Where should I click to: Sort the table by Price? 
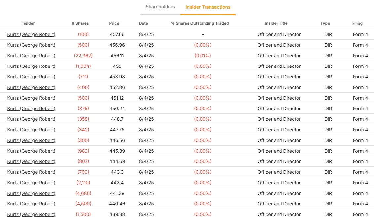click(114, 23)
